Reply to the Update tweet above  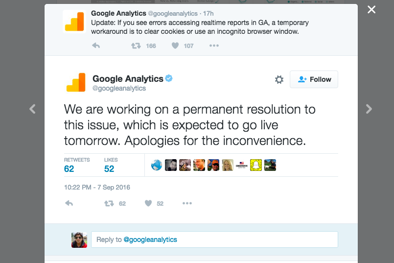(96, 46)
